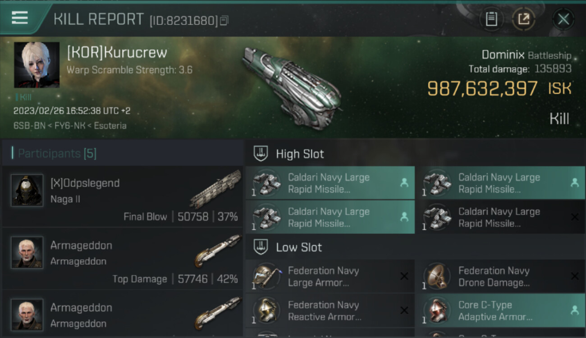Click the Naga II ship icon
The height and width of the screenshot is (338, 586).
click(216, 189)
